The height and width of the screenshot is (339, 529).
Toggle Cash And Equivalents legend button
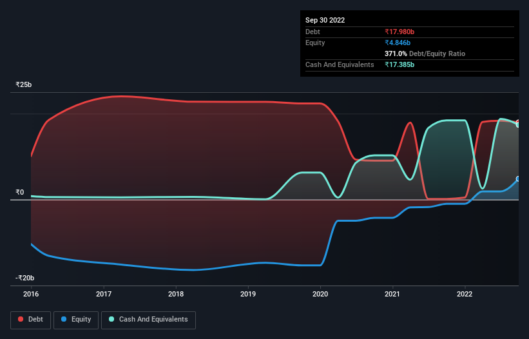click(148, 320)
